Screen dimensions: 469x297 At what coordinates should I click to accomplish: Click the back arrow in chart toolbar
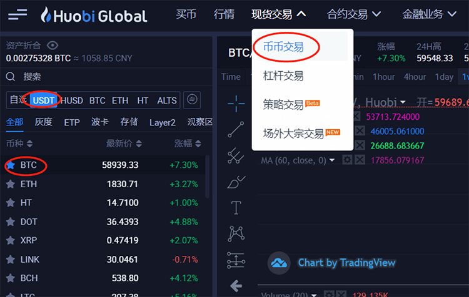pyautogui.click(x=236, y=286)
